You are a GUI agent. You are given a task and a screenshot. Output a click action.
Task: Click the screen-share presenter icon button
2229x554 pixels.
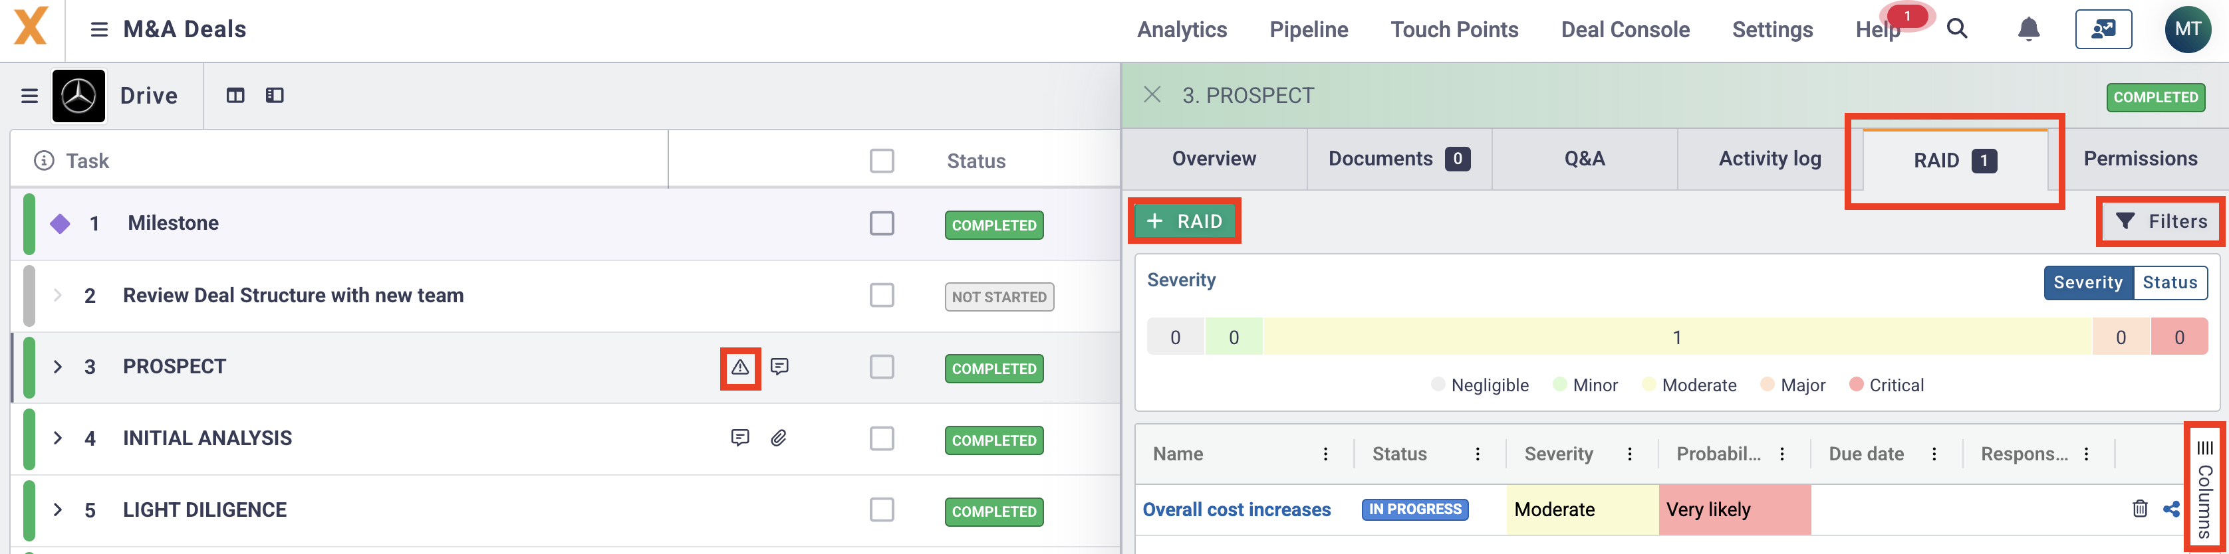coord(2103,29)
